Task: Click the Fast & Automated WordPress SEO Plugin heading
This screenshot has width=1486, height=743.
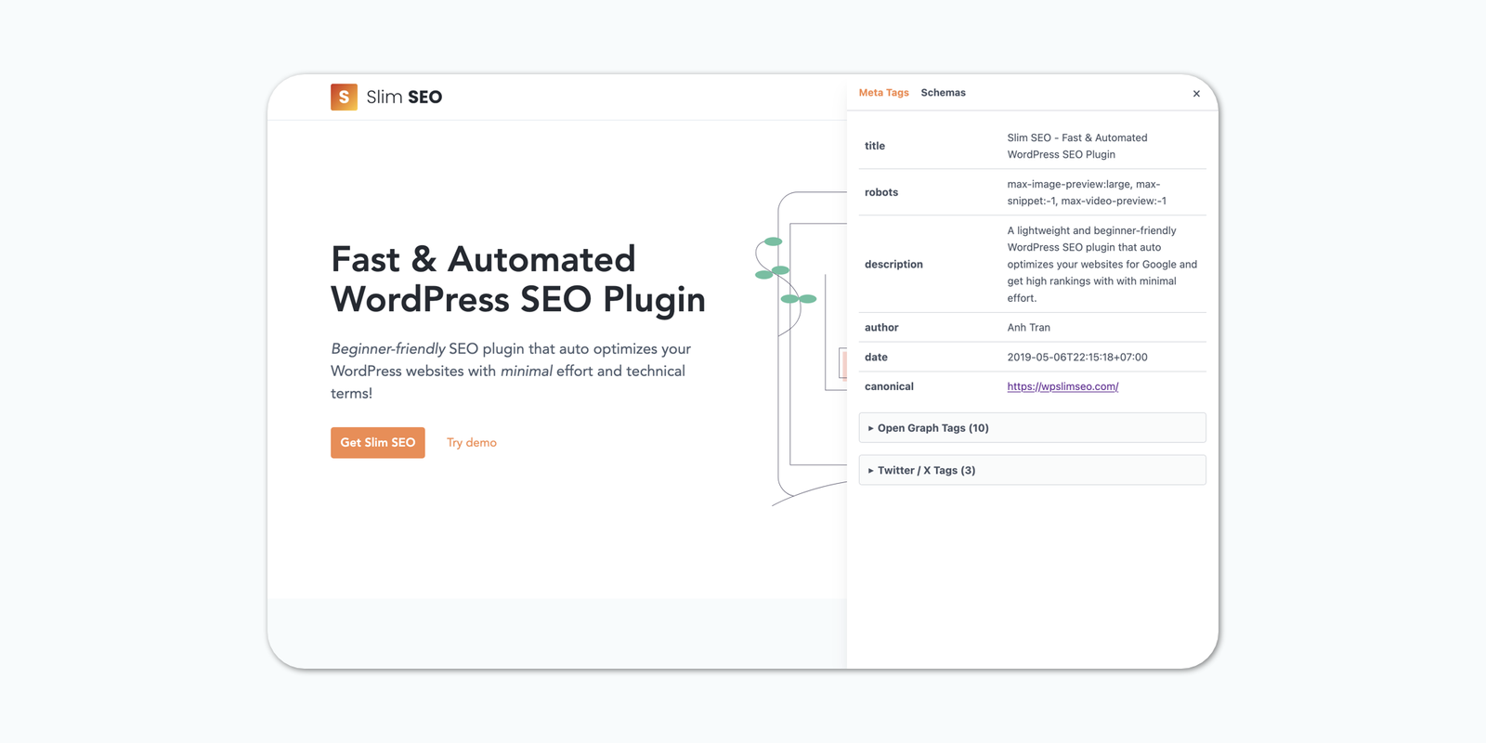Action: click(518, 279)
